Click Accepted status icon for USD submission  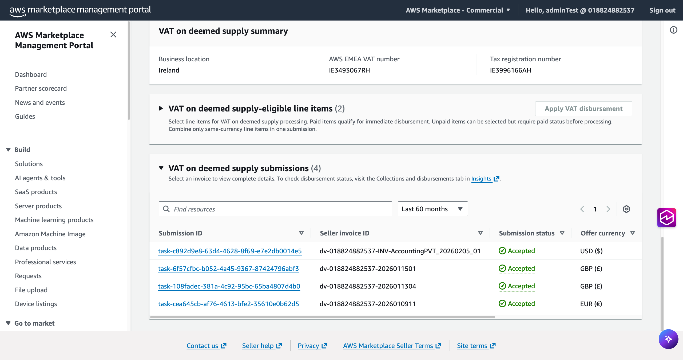point(502,251)
